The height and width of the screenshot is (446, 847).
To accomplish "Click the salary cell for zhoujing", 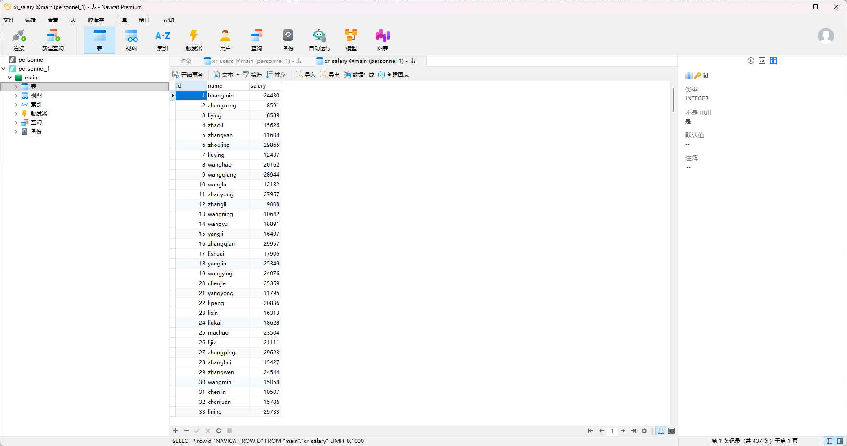I will pos(265,145).
